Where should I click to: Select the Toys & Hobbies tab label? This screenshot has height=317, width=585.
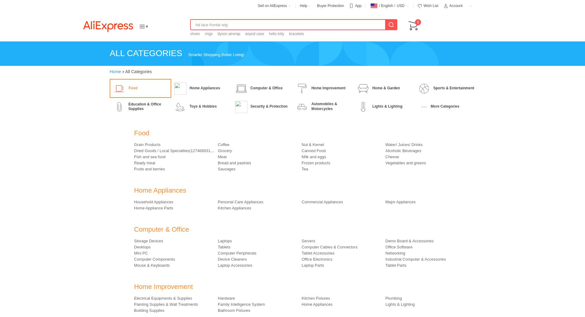pyautogui.click(x=203, y=106)
